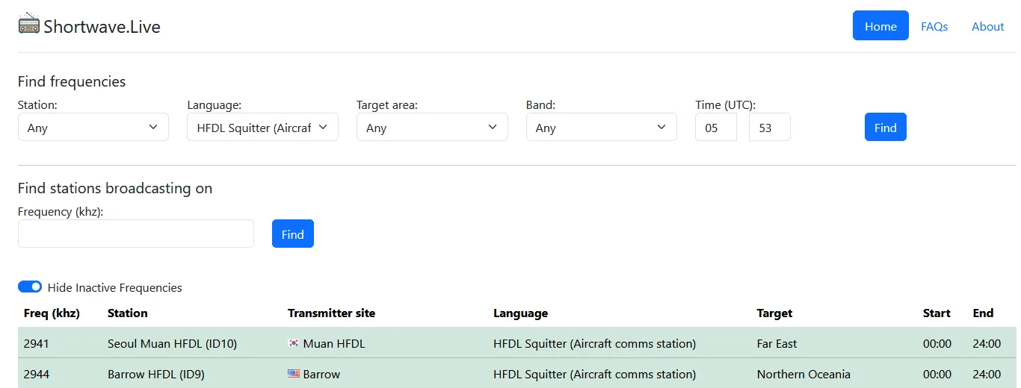Image resolution: width=1021 pixels, height=388 pixels.
Task: Click Find button next to Time fields
Action: 886,128
